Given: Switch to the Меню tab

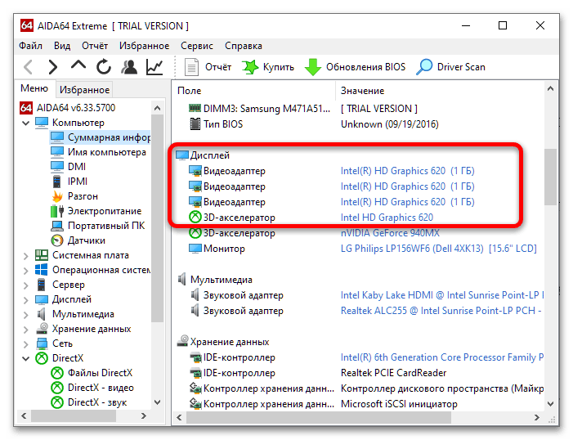Looking at the screenshot, I should [34, 88].
